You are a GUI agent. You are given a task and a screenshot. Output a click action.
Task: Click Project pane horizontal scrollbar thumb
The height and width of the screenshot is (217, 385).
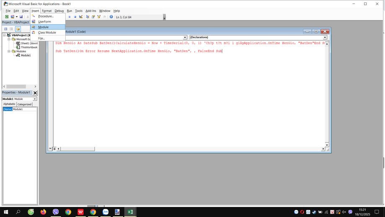(x=16, y=86)
